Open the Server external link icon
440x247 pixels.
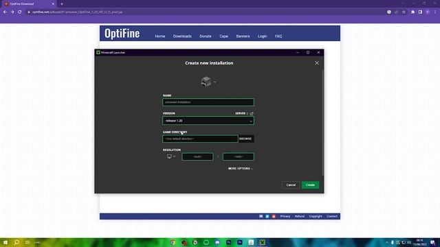pyautogui.click(x=252, y=113)
